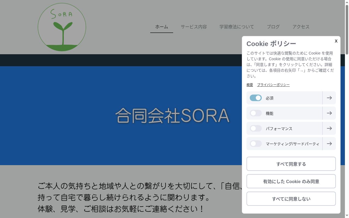This screenshot has width=349, height=218.
Task: Expand details arrow for パフォーマンス
Action: coord(329,128)
